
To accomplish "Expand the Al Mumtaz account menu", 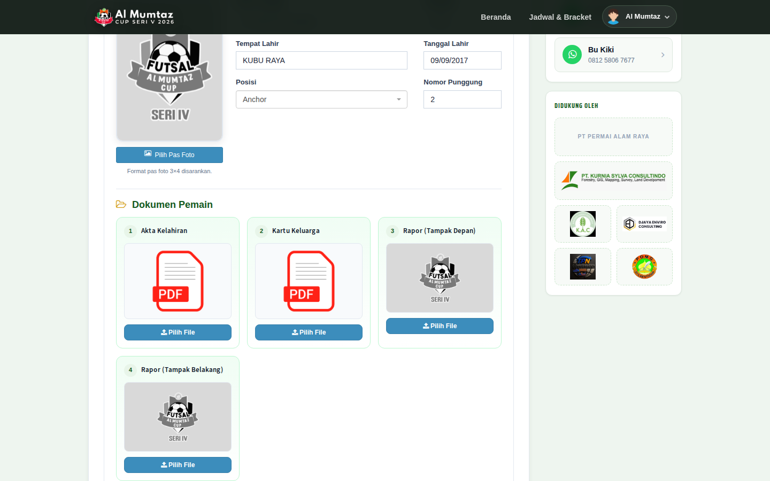I will [639, 17].
